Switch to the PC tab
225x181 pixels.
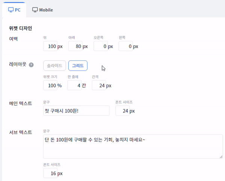14,10
